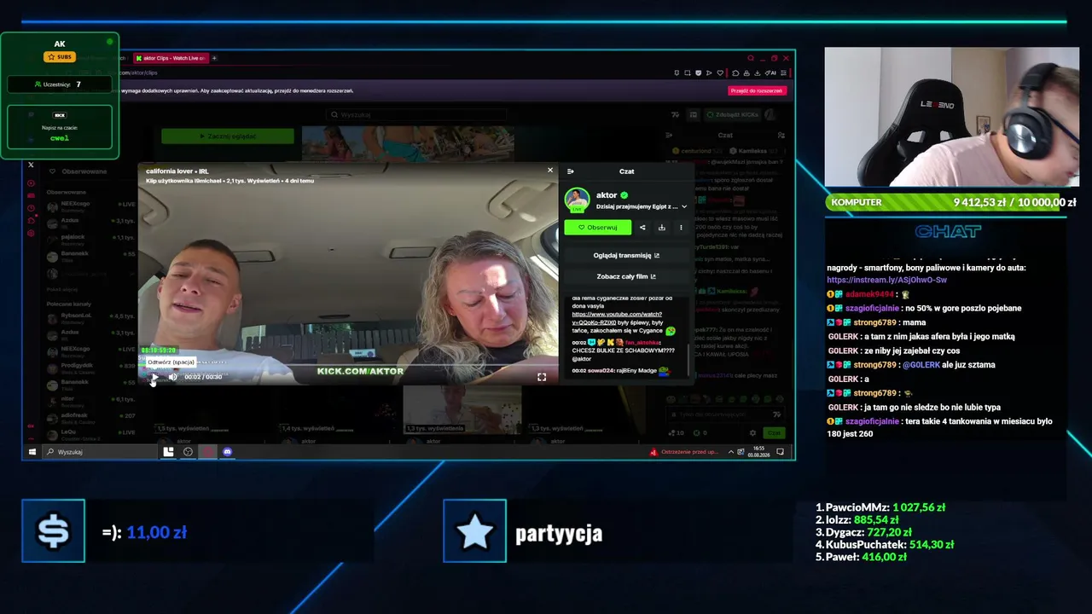Click the dimmed Zacznij oglądać button

(x=228, y=136)
